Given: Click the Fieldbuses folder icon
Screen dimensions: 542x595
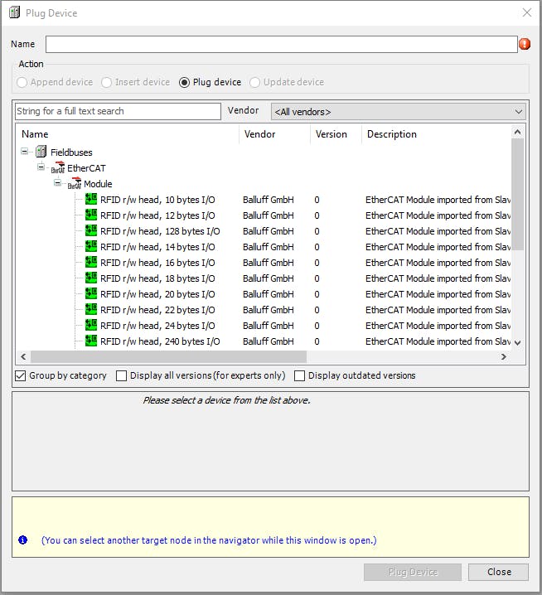Looking at the screenshot, I should tap(41, 152).
